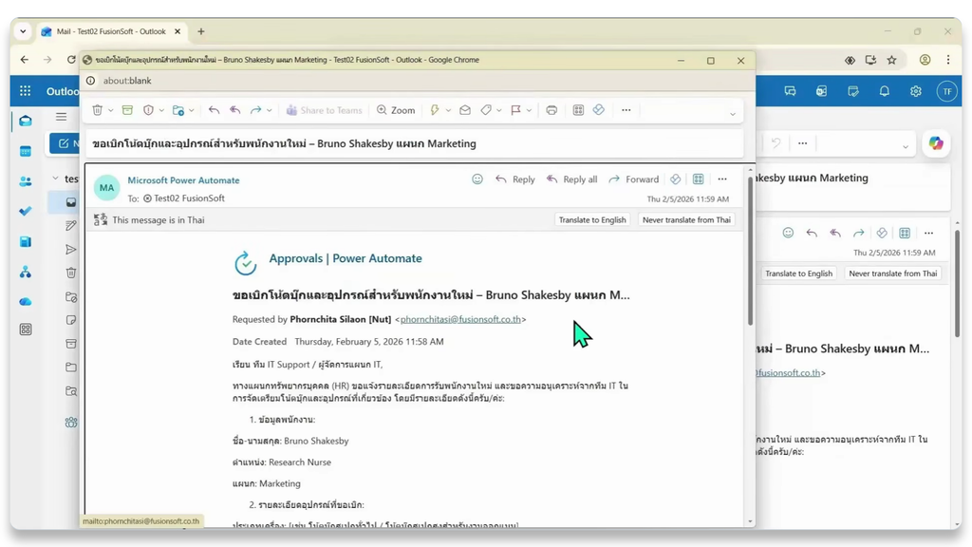Open To Do checkmark in left rail
This screenshot has height=547, width=972.
(x=26, y=212)
